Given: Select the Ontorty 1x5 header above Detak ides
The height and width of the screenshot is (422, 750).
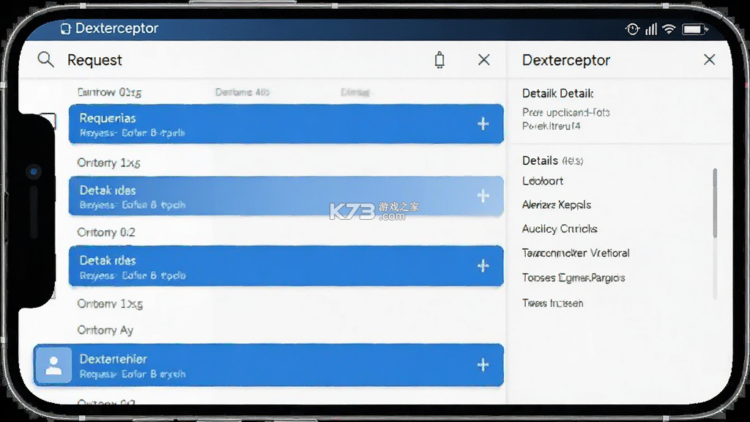Looking at the screenshot, I should (x=108, y=163).
